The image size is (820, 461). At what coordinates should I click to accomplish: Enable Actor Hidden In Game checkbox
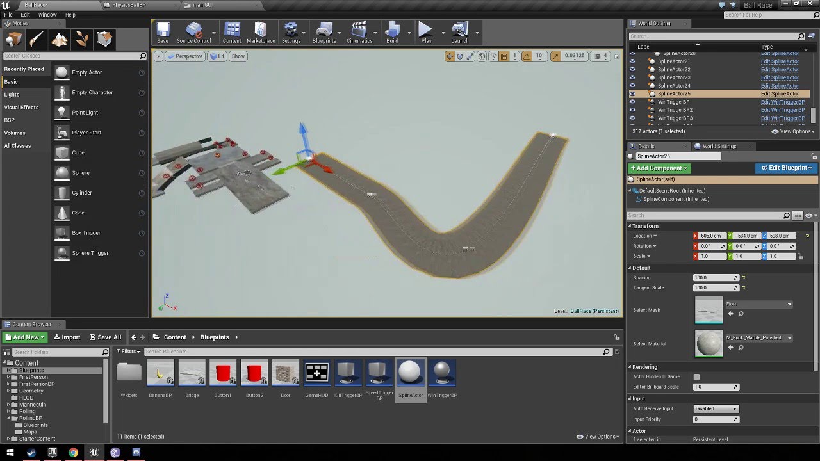[696, 377]
